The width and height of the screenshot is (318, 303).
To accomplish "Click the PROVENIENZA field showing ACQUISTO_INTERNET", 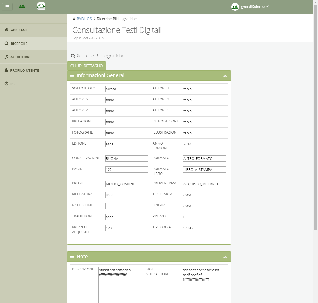I will (x=204, y=184).
